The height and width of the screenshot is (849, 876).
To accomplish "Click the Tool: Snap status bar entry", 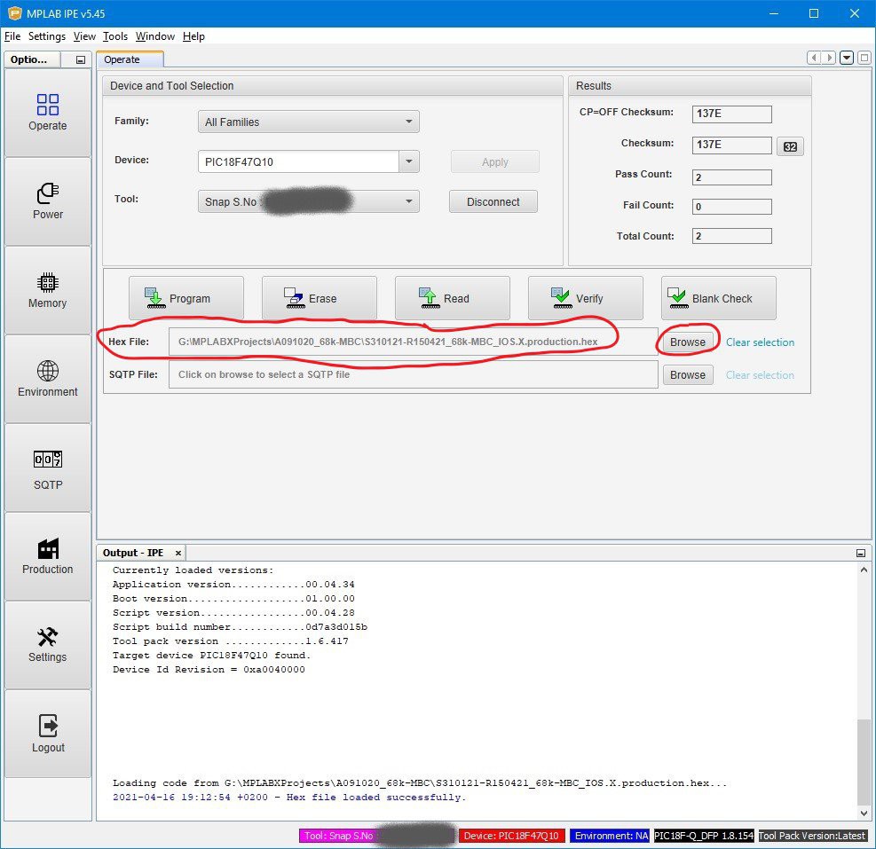I will coord(377,836).
